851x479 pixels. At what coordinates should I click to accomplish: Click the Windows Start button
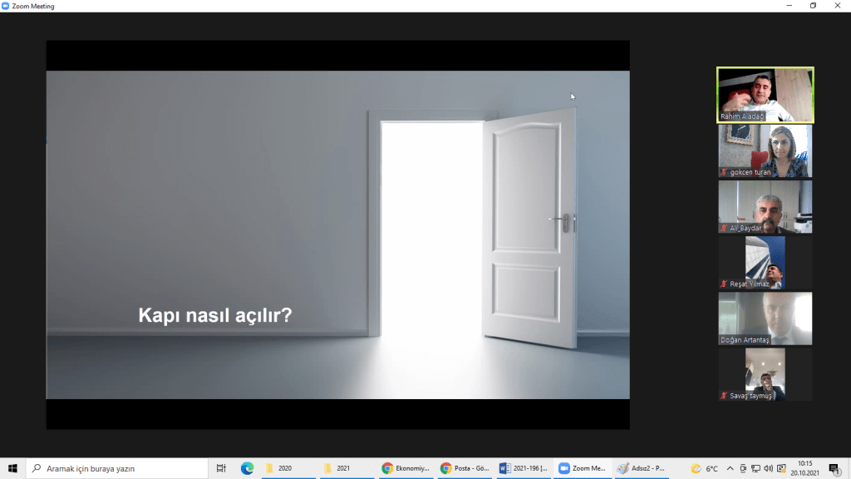pyautogui.click(x=12, y=468)
